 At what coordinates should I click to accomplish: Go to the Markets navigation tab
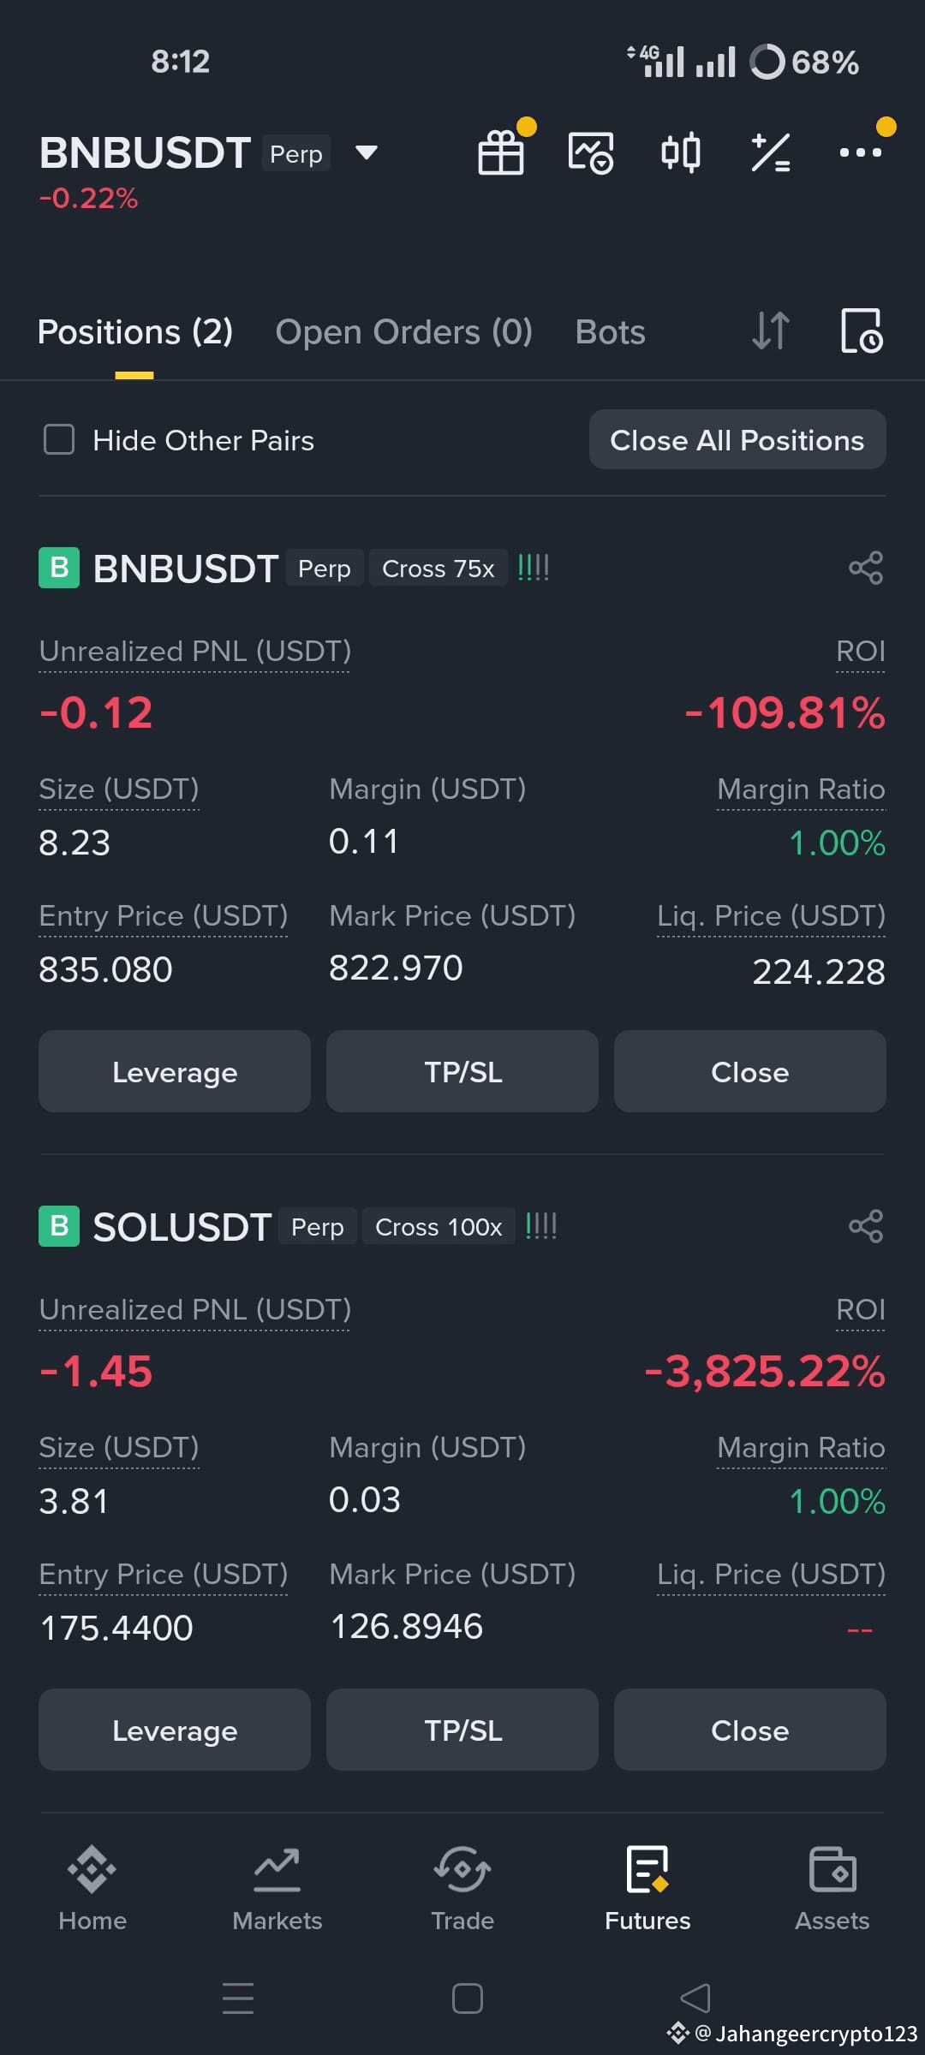coord(277,1889)
